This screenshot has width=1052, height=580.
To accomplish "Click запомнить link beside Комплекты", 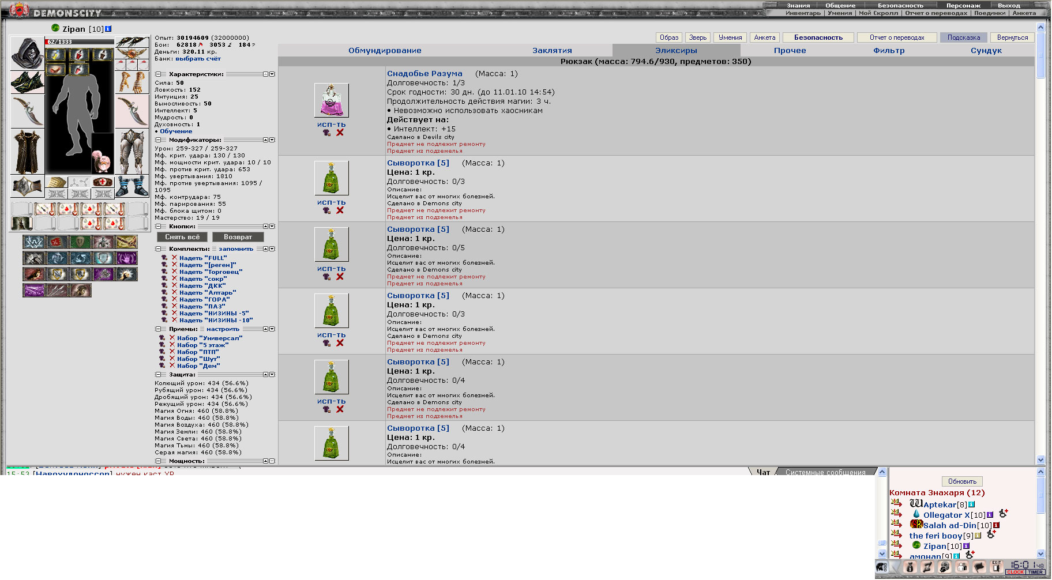I will pos(236,249).
